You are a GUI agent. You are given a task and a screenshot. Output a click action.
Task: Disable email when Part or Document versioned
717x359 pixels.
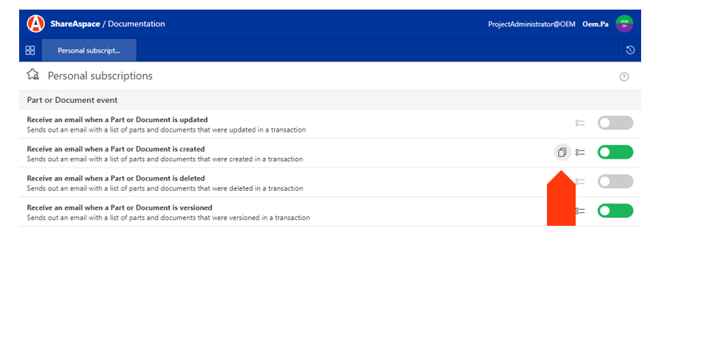(615, 211)
